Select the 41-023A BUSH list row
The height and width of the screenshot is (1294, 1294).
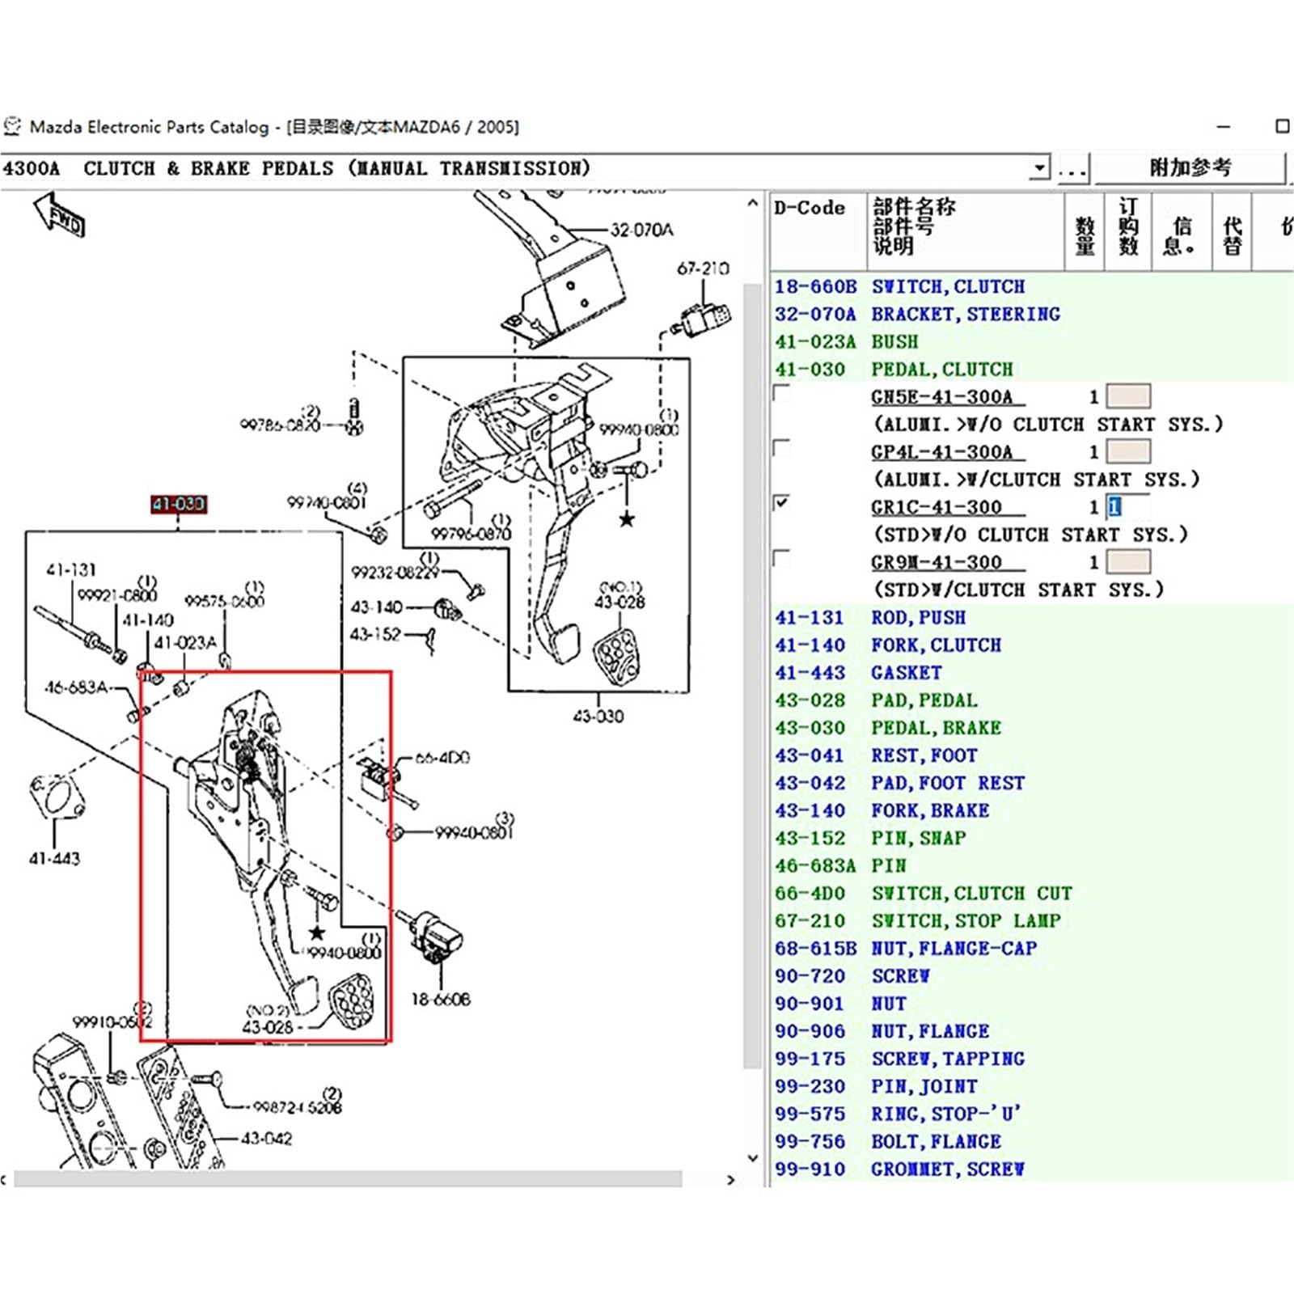tap(1032, 341)
